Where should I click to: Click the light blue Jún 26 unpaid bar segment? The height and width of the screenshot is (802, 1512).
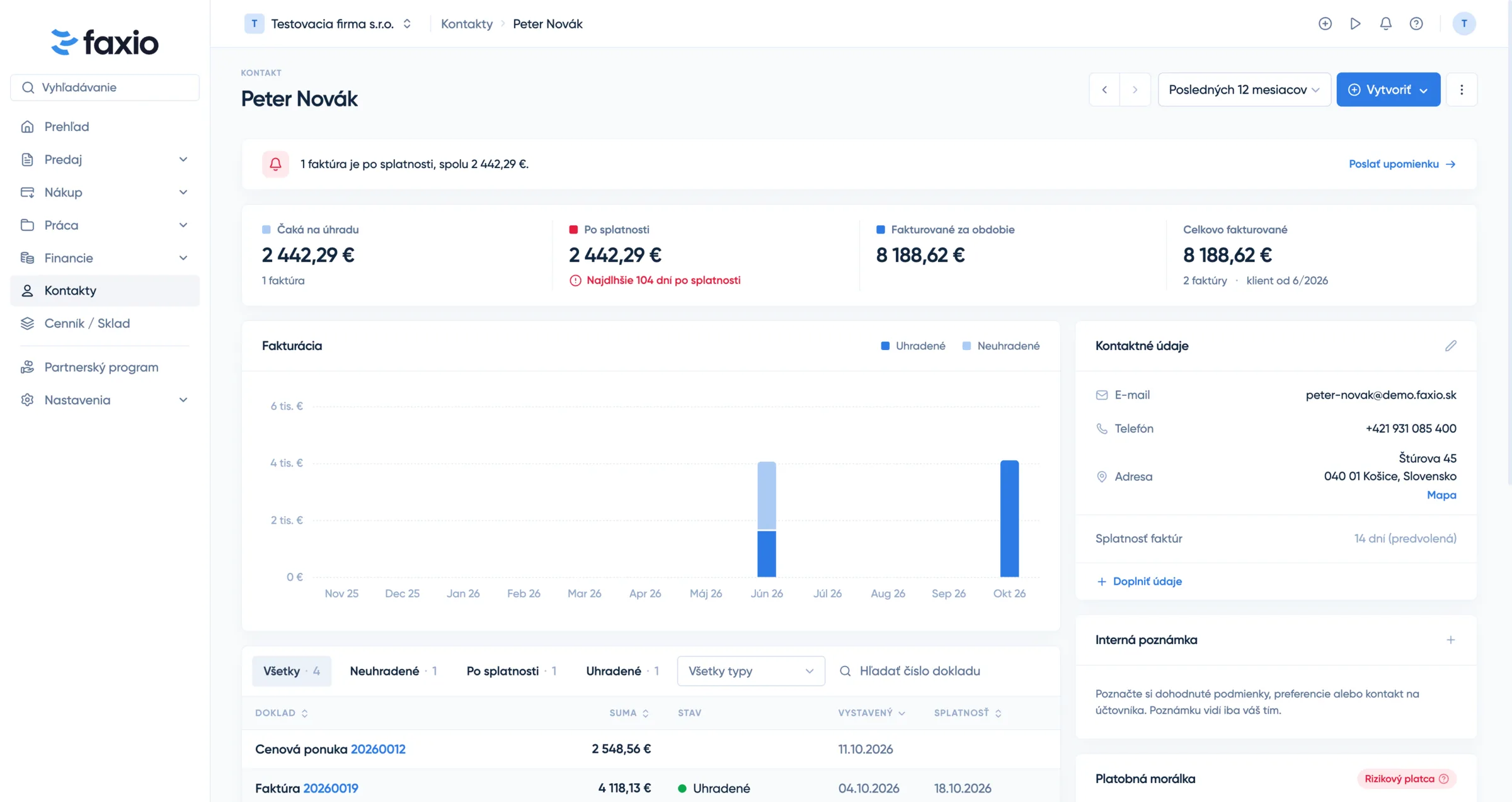[x=767, y=496]
